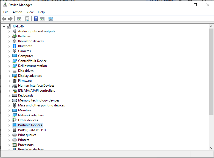Open the Properties toolbar icon
This screenshot has width=214, height=158.
tap(27, 19)
